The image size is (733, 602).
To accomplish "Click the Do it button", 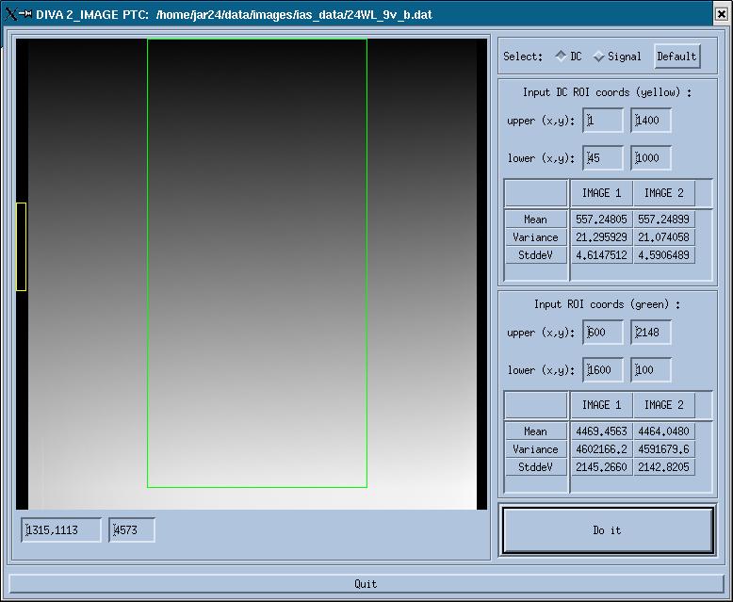I will click(x=607, y=530).
